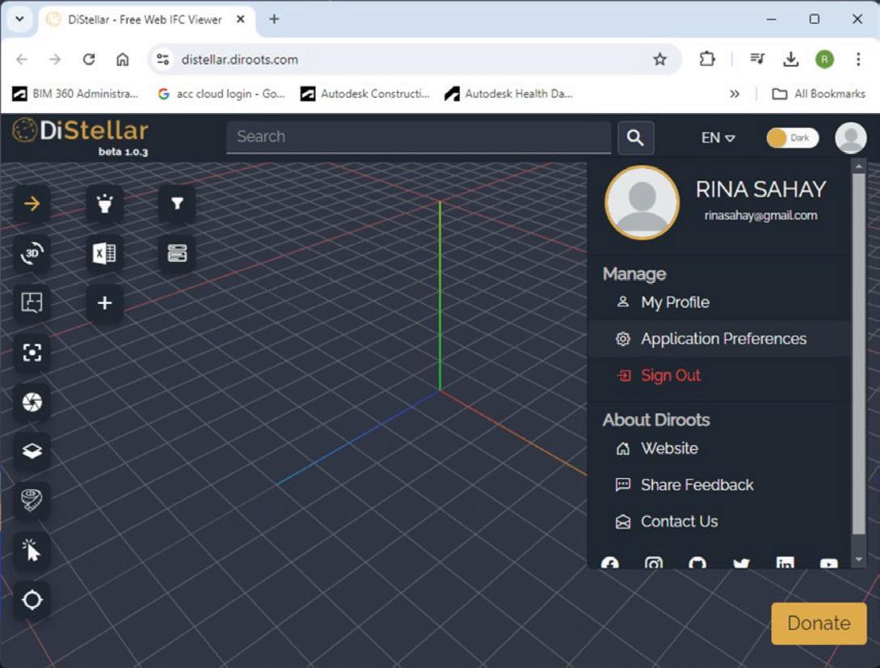Click the crosshair target tool
Image resolution: width=880 pixels, height=668 pixels.
(x=32, y=600)
